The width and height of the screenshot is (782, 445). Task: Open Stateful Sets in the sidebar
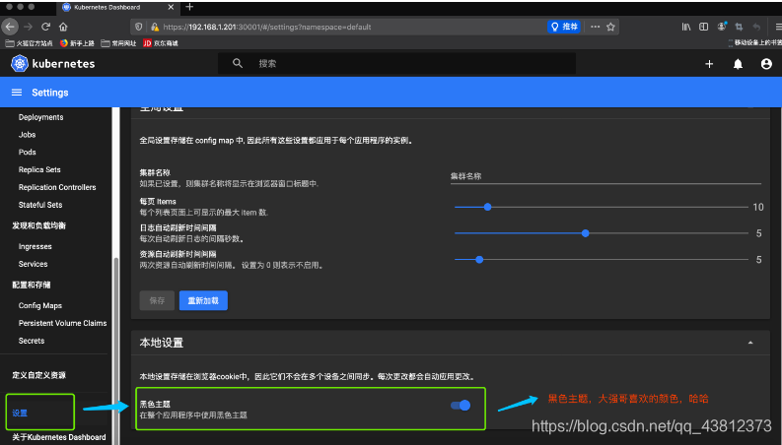coord(40,205)
